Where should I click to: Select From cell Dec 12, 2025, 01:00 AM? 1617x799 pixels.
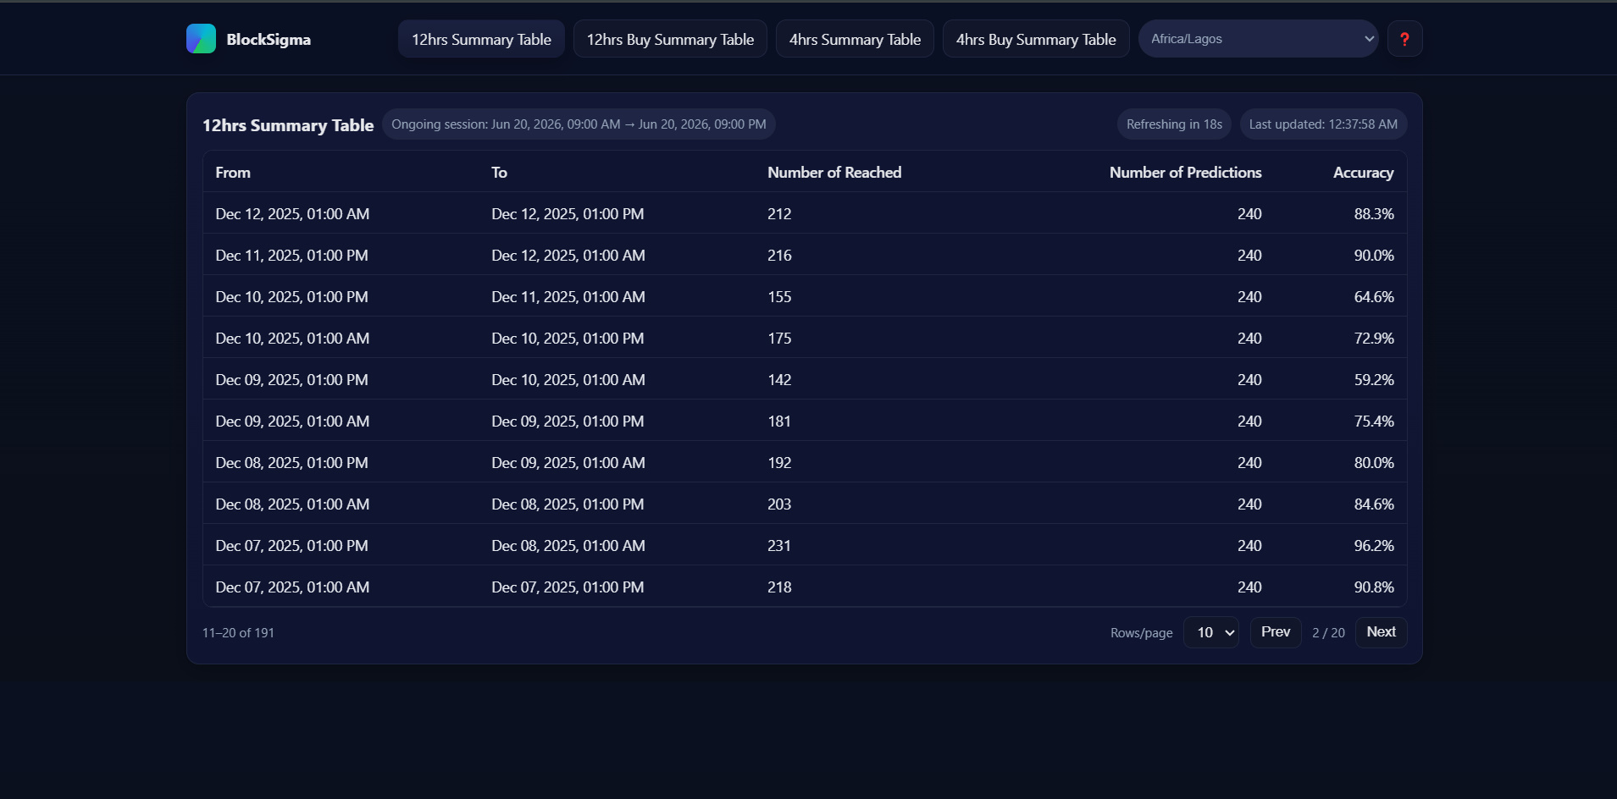(292, 214)
